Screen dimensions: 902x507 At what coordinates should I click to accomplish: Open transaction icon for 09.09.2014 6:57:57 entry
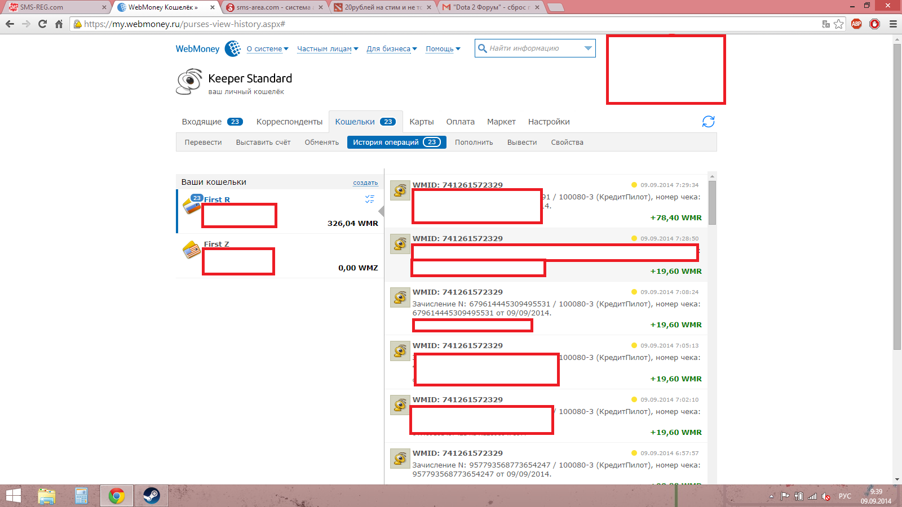pos(400,459)
